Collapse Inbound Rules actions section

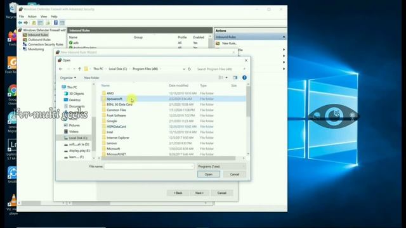coord(284,37)
